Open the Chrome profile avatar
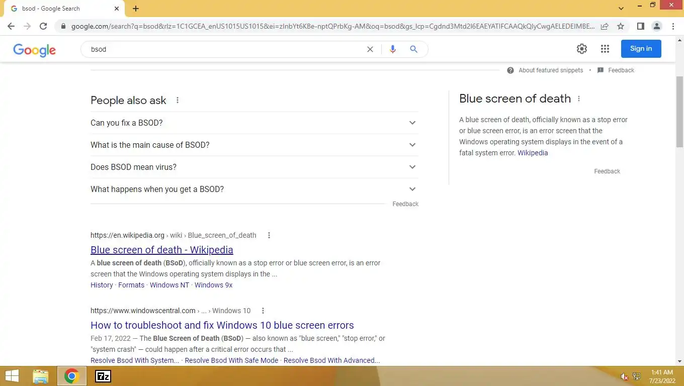 click(656, 26)
